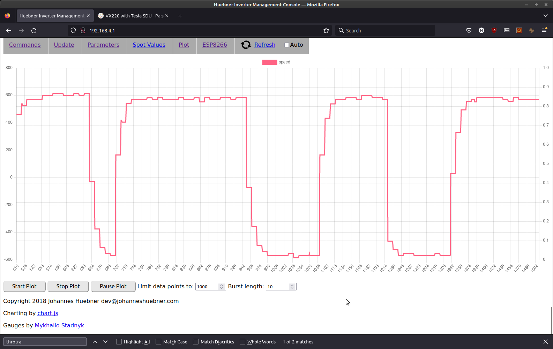Open the chart.js link

tap(48, 313)
